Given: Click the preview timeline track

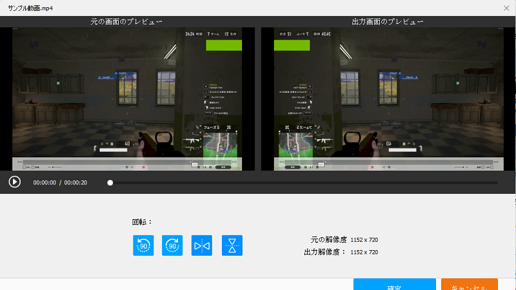Looking at the screenshot, I should [303, 182].
